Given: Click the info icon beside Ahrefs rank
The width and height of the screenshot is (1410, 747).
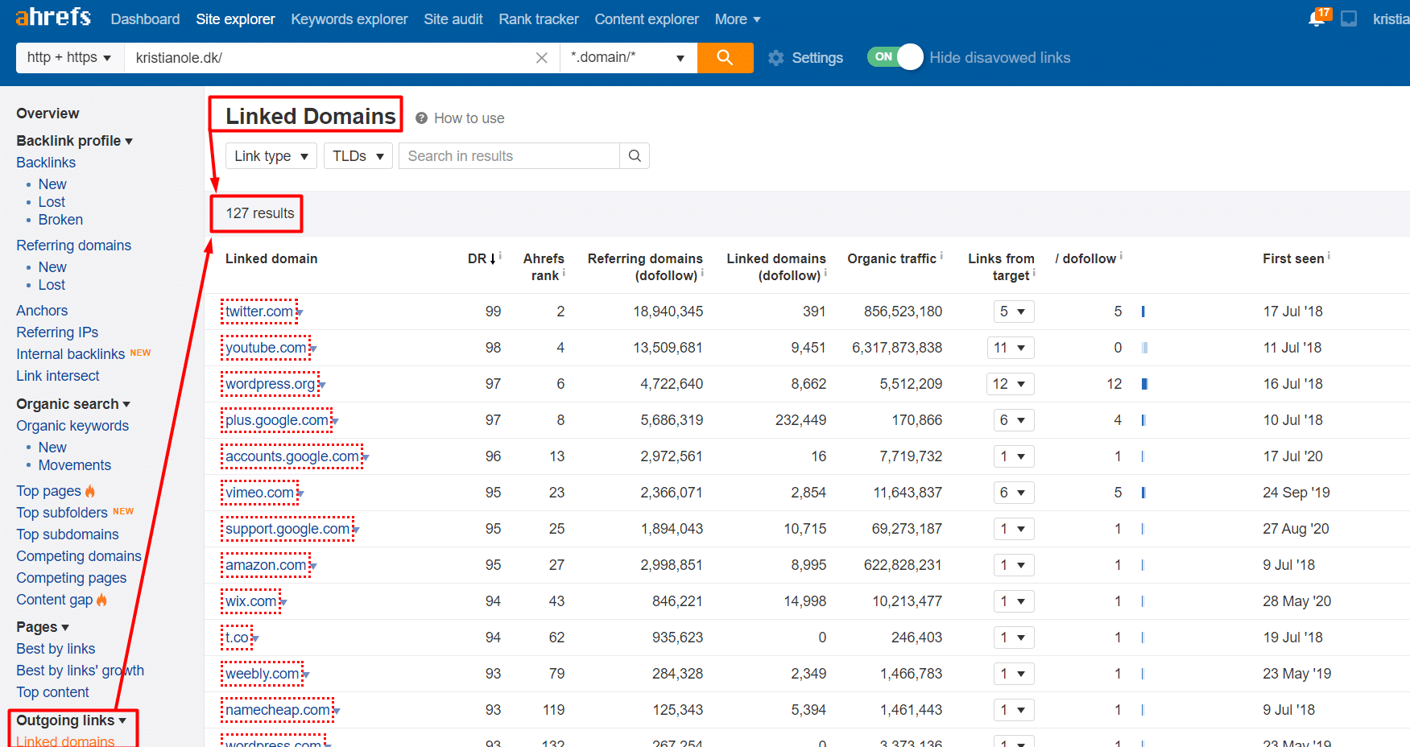Looking at the screenshot, I should coord(564,273).
